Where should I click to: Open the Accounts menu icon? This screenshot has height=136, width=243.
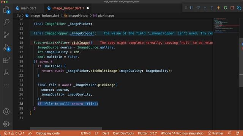coord(6,111)
